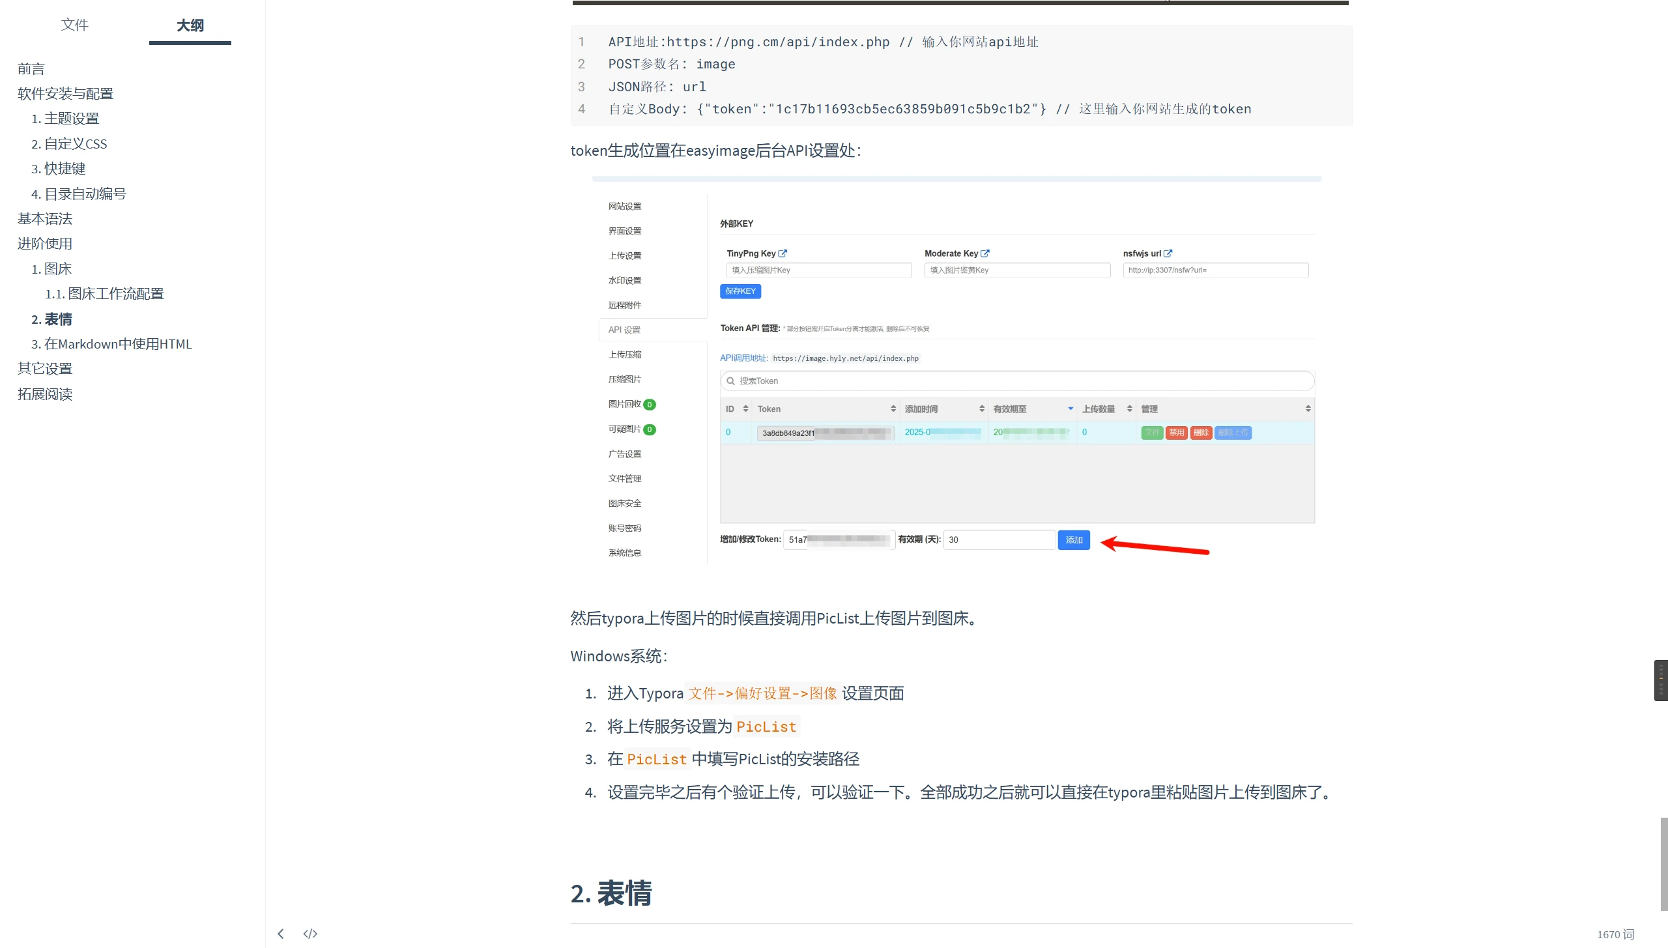Click green 文件 button in token row

[x=1152, y=433]
